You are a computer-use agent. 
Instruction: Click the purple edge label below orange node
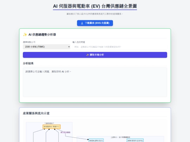pos(65,132)
